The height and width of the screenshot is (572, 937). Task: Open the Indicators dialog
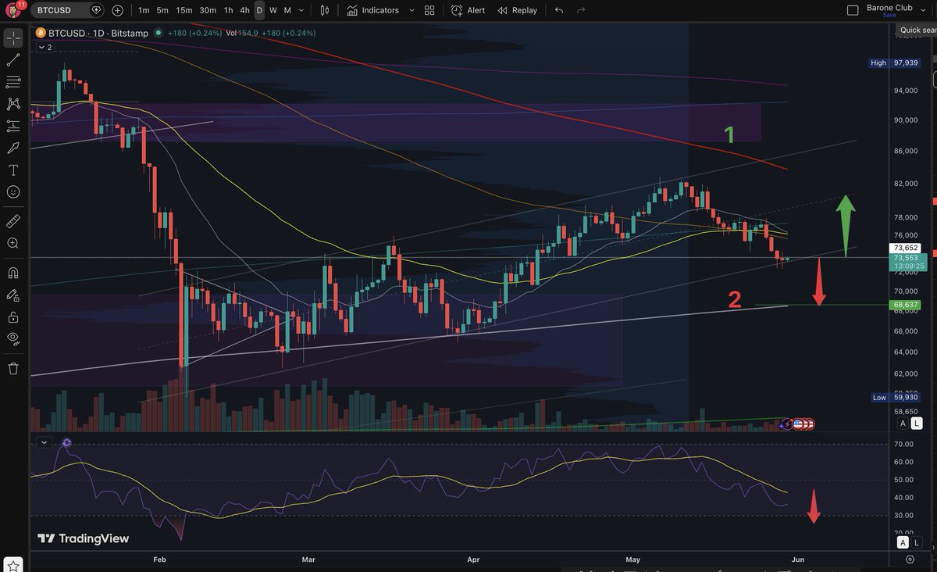[373, 10]
